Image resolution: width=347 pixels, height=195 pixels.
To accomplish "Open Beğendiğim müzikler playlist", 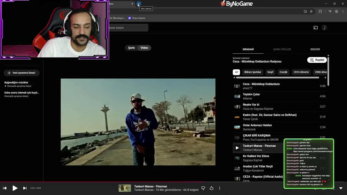I will tap(22, 84).
